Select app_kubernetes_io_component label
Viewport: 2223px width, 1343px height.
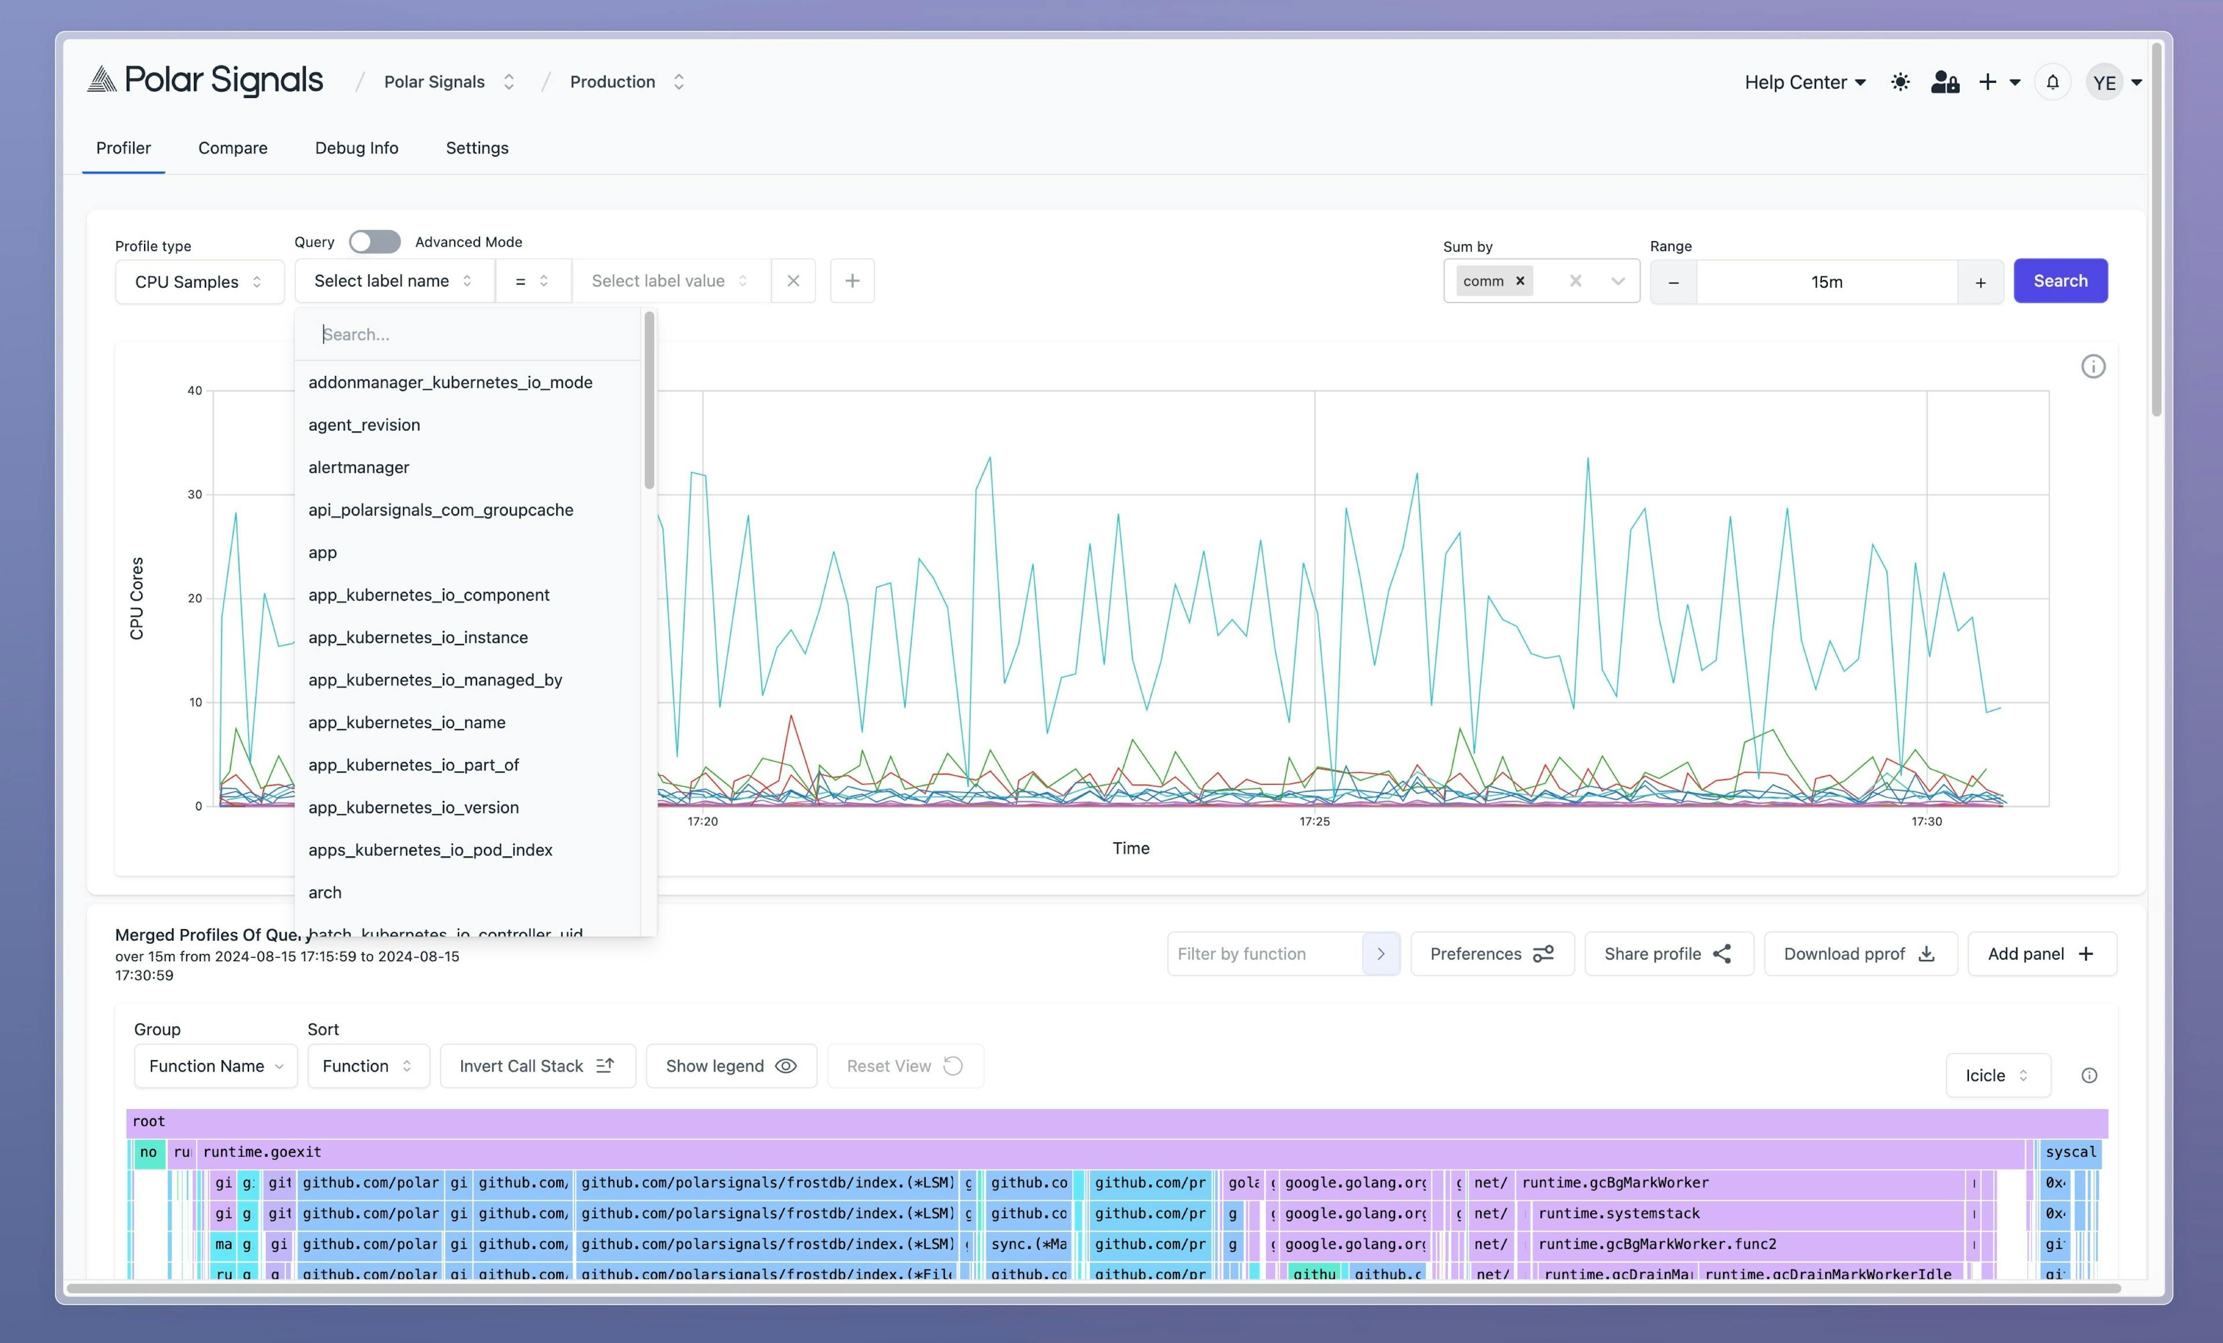pyautogui.click(x=468, y=594)
